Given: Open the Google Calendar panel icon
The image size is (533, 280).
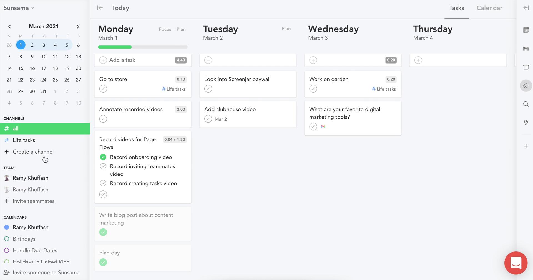Looking at the screenshot, I should pyautogui.click(x=526, y=30).
